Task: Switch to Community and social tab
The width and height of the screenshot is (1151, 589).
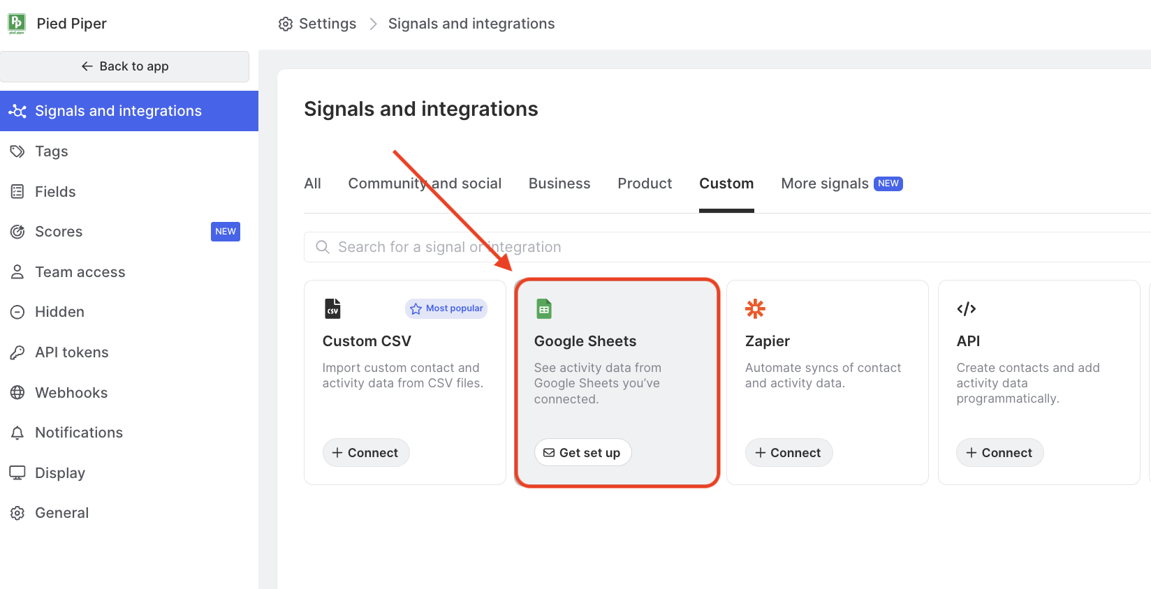Action: pos(425,184)
